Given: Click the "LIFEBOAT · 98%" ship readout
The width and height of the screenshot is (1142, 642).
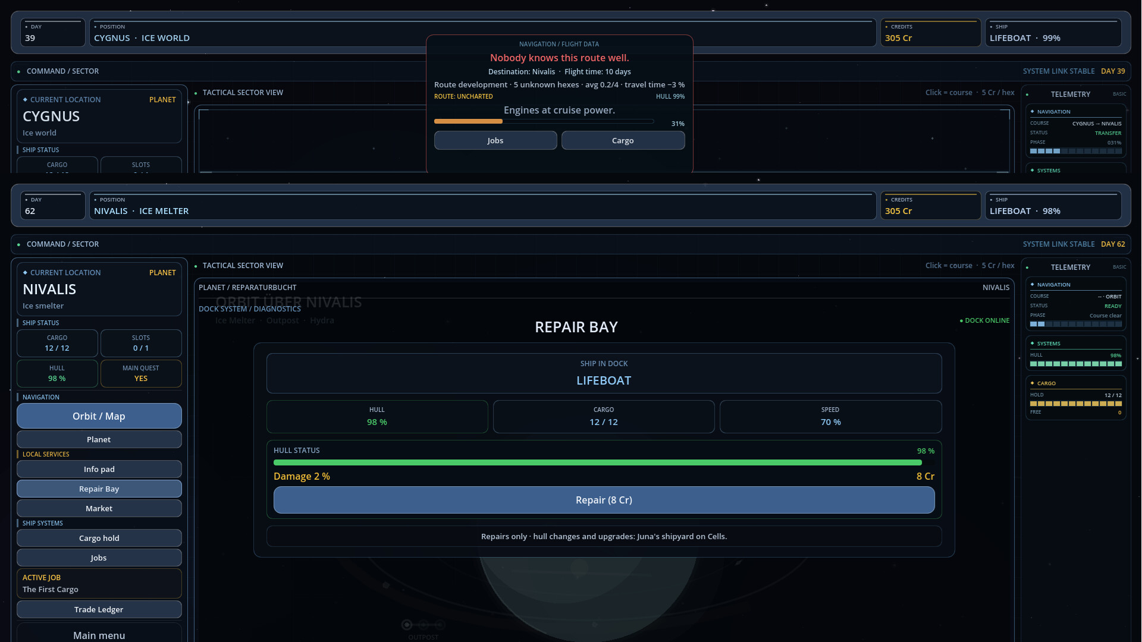Looking at the screenshot, I should (x=1025, y=211).
